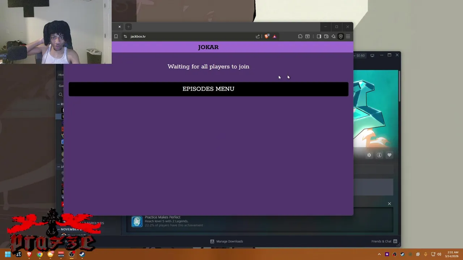This screenshot has width=463, height=260.
Task: Click the JOKAR player name header
Action: [x=208, y=47]
